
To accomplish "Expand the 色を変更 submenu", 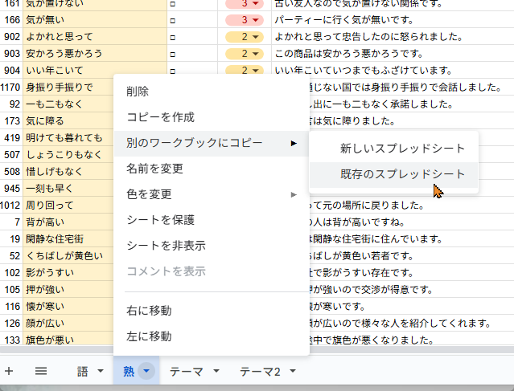I will pos(212,194).
